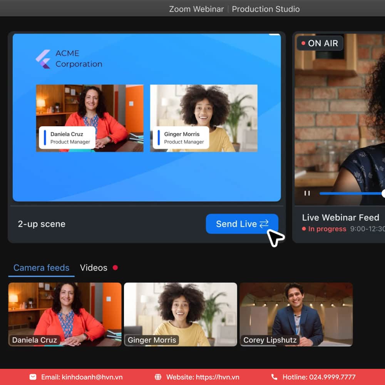Click Ginger Morris Product Manager name tag
Screen dimensions: 385x385
pyautogui.click(x=181, y=138)
